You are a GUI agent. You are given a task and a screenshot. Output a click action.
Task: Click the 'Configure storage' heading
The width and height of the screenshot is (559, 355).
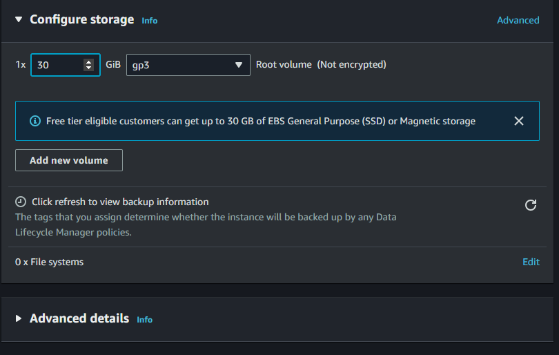[82, 19]
